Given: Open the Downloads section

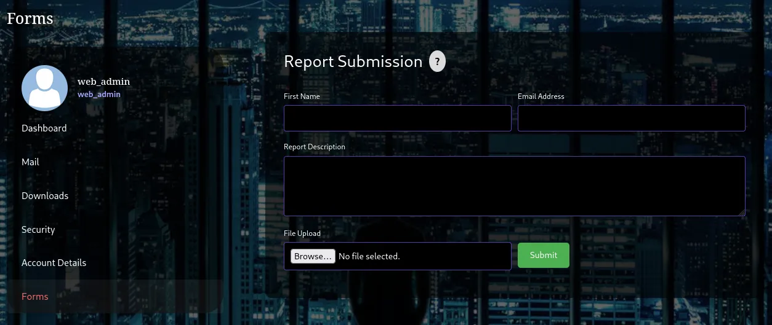Looking at the screenshot, I should 45,196.
